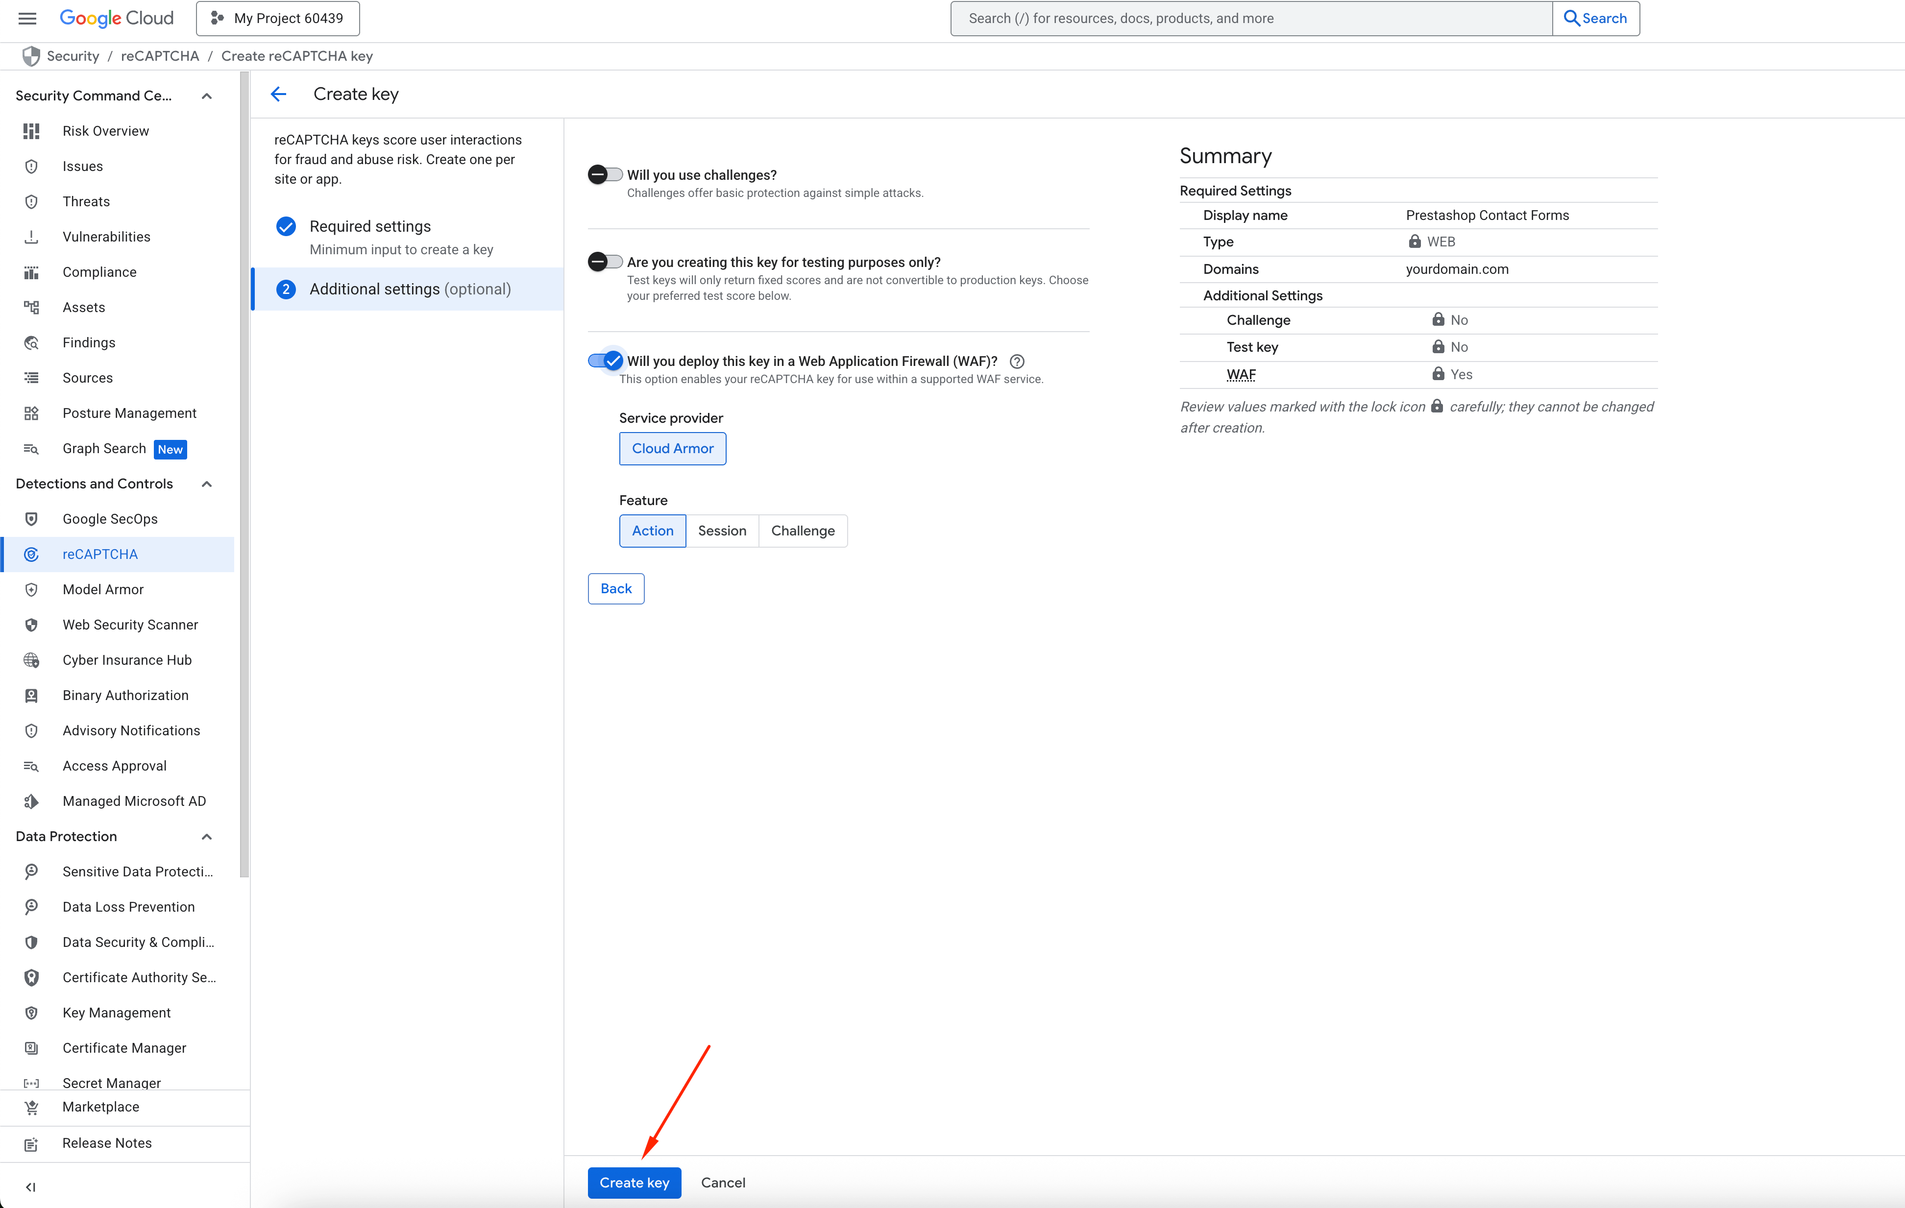Enable the 'Will you use challenges?' toggle
The width and height of the screenshot is (1905, 1208).
[x=605, y=175]
